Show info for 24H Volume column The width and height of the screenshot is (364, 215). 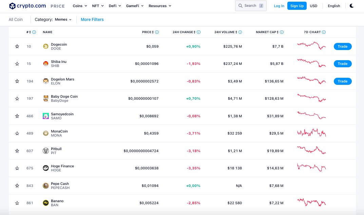coord(240,32)
